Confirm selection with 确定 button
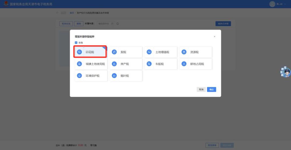Viewport: 291px width, 150px height. (x=212, y=89)
